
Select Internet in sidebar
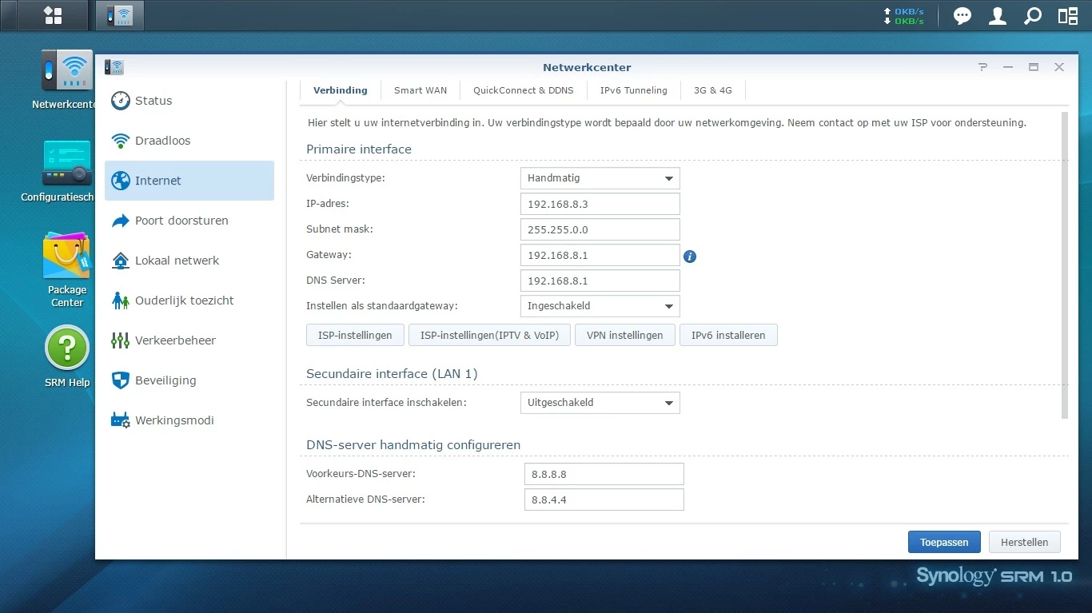click(x=189, y=181)
